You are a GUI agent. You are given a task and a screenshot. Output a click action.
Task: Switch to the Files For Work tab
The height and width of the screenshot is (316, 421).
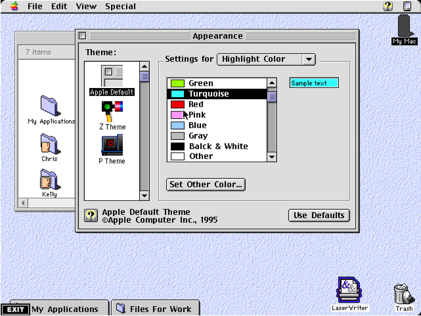(155, 308)
